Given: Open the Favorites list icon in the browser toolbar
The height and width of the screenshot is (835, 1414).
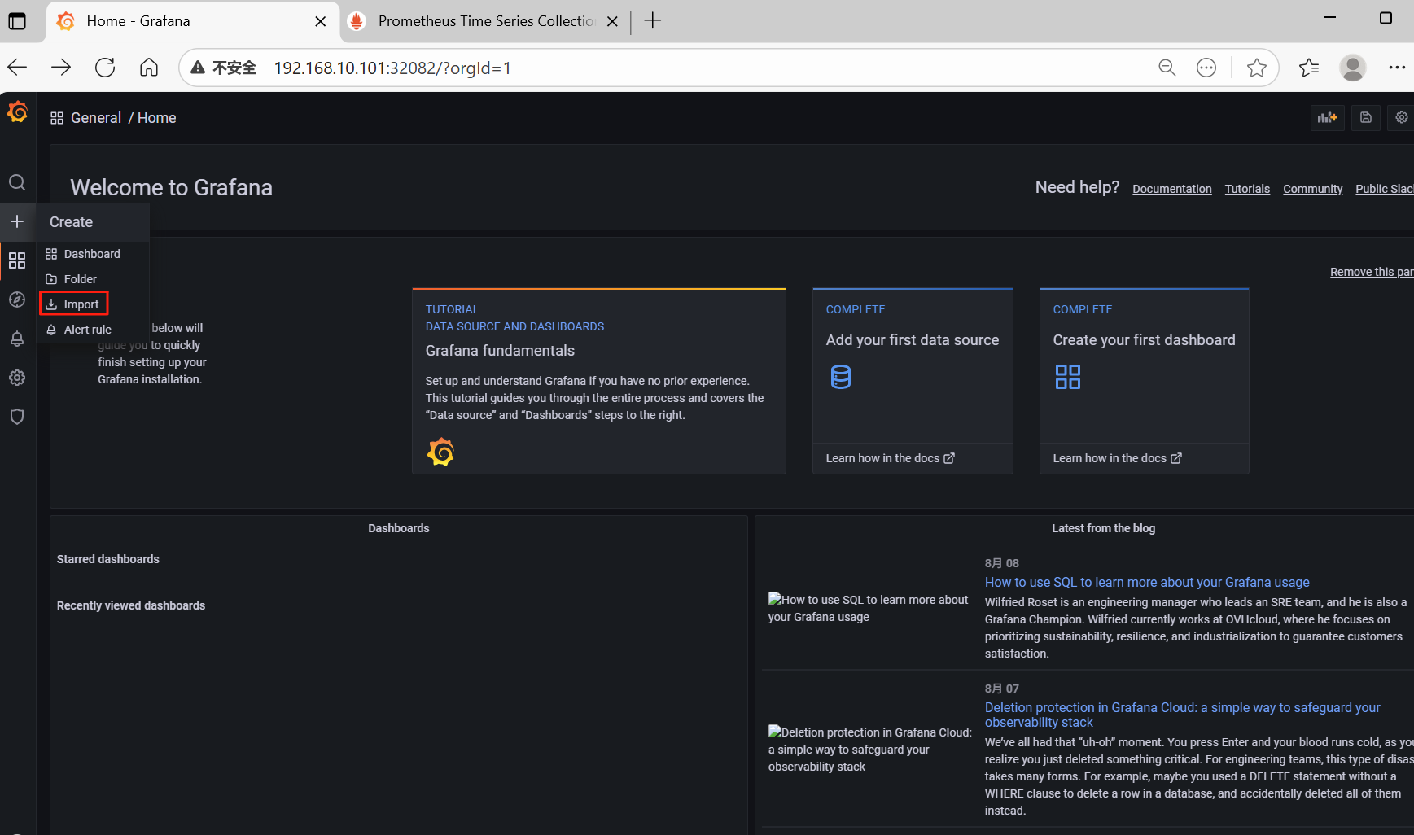Looking at the screenshot, I should tap(1309, 68).
